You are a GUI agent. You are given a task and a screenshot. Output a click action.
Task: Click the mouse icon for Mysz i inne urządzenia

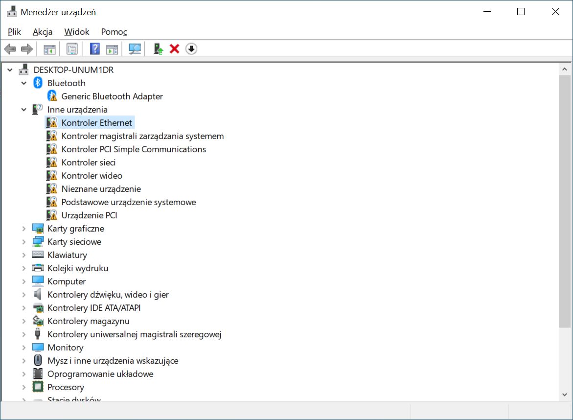point(38,360)
